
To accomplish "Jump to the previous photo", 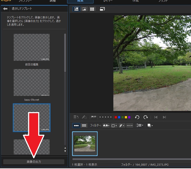I will coord(156,117).
